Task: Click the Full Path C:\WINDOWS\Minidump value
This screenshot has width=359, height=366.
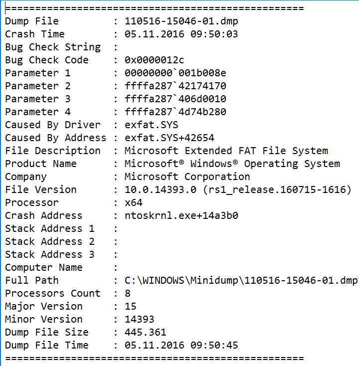Action: pyautogui.click(x=241, y=281)
